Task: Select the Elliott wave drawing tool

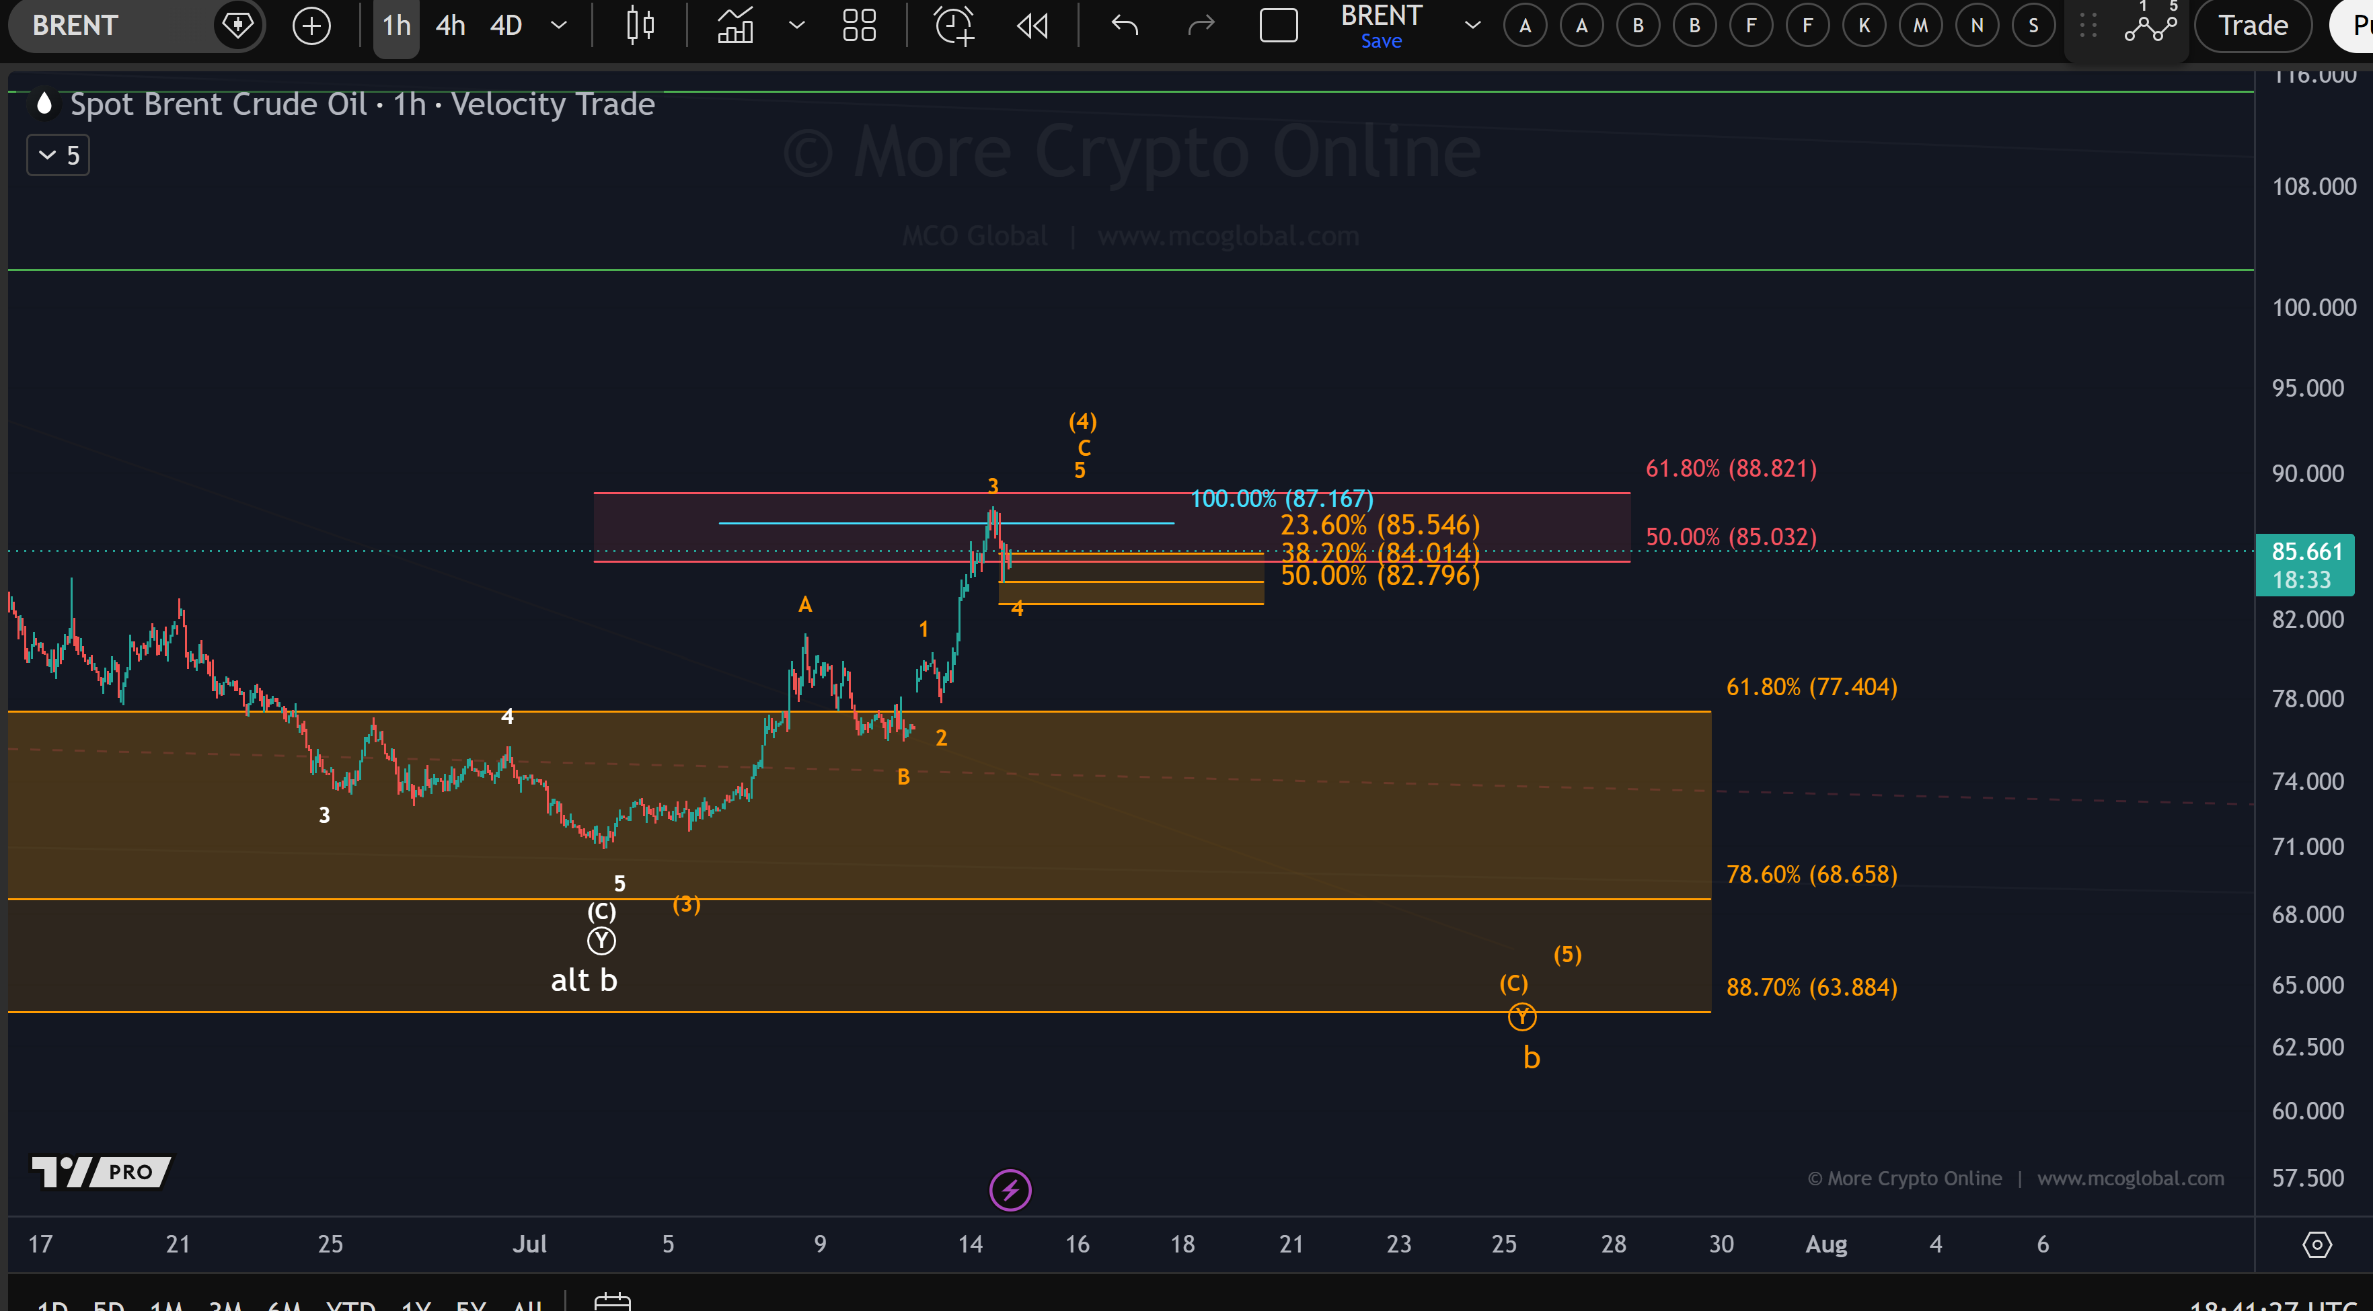Action: coord(2150,24)
